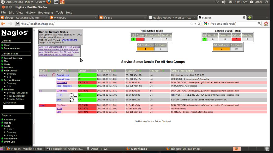This screenshot has height=153, width=273.
Task: Click red Down count 1 in Host Totals
Action: [140, 39]
